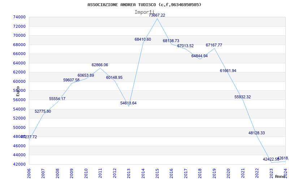
Task: Select the data label 61661.94
Action: pos(228,71)
